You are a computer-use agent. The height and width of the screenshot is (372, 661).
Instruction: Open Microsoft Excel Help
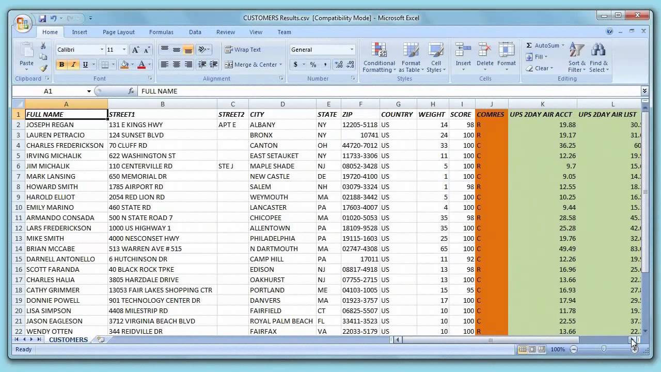click(609, 32)
